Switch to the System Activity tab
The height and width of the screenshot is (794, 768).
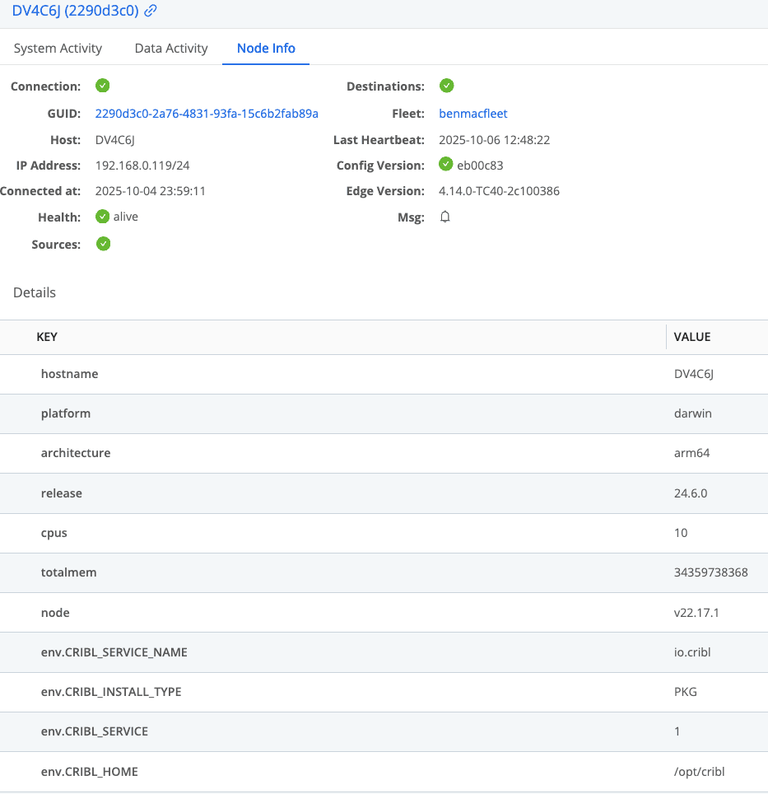click(58, 48)
